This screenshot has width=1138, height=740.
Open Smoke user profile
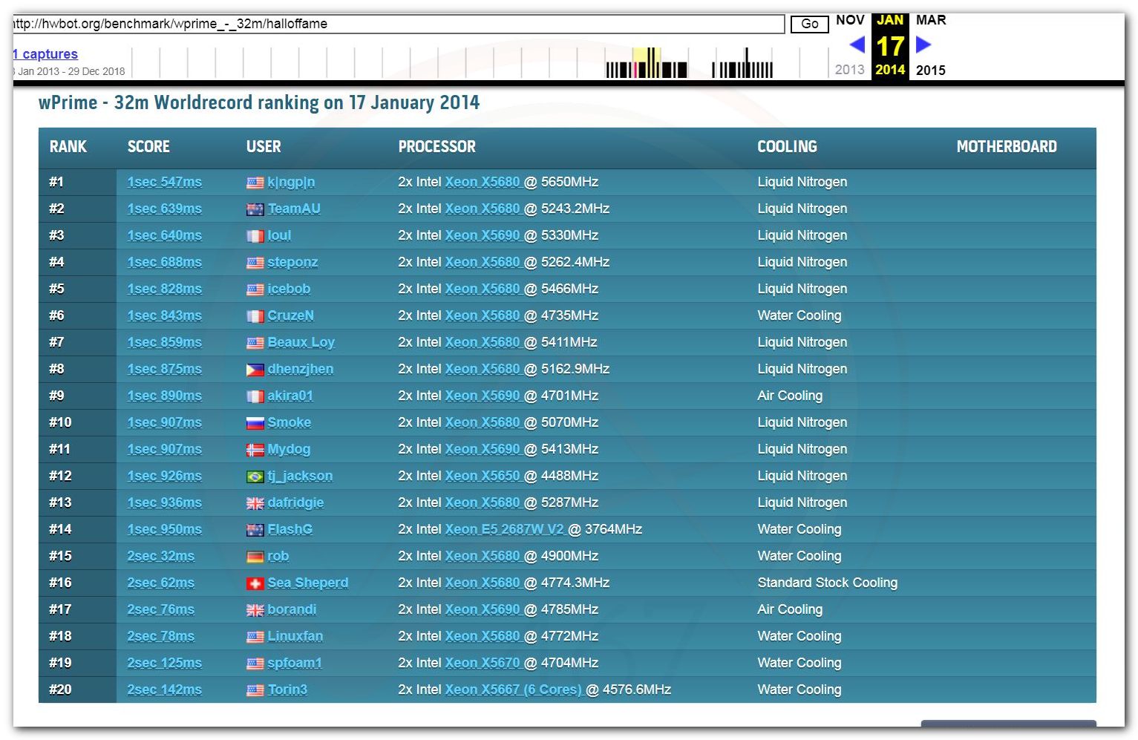tap(289, 422)
